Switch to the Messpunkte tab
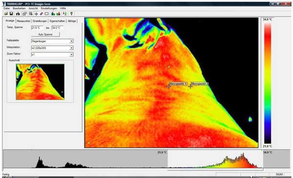The height and width of the screenshot is (178, 293). coord(23,21)
